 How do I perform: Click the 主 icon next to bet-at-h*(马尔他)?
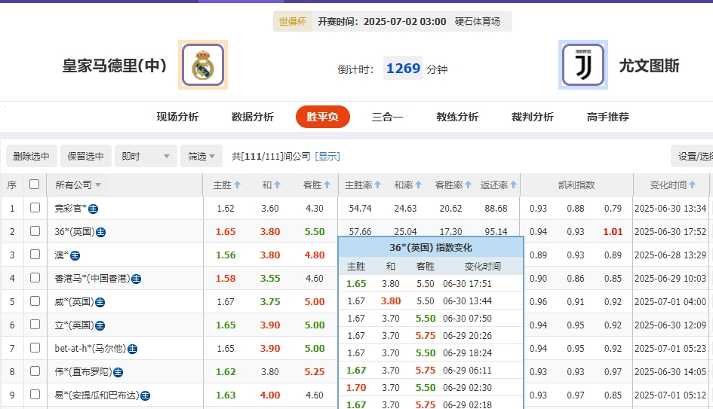[x=132, y=349]
